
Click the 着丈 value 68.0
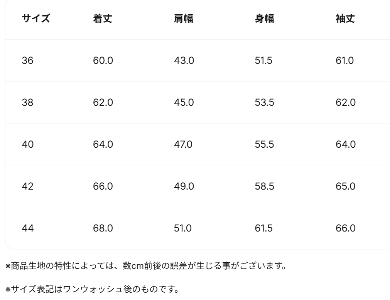(x=103, y=228)
